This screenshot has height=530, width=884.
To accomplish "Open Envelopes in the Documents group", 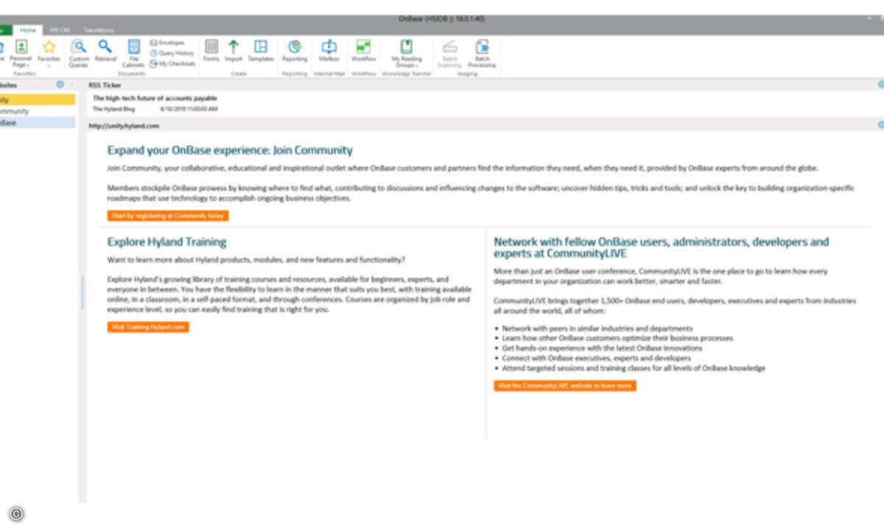I will [x=167, y=43].
